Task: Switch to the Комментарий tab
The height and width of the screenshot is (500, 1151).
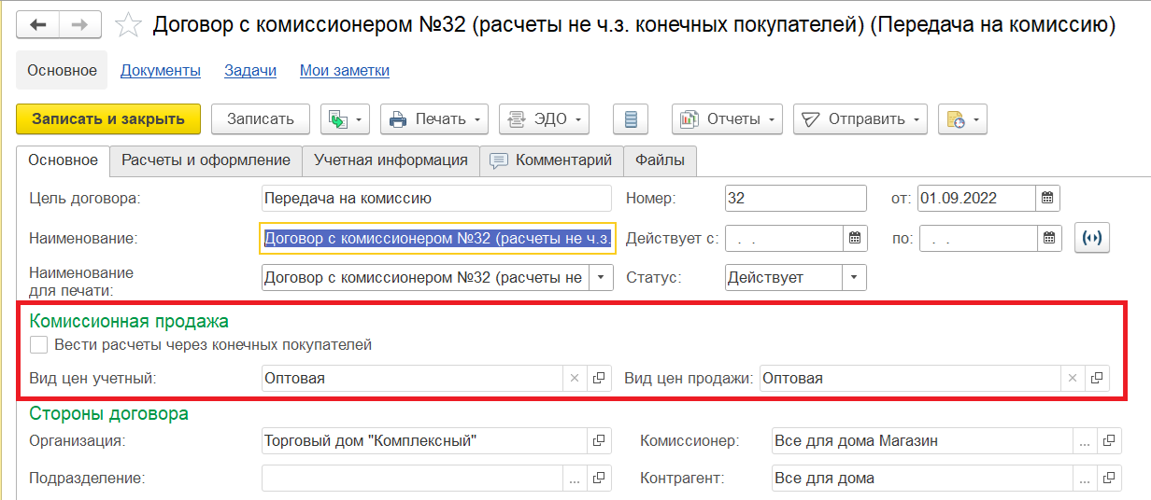Action: [x=551, y=160]
